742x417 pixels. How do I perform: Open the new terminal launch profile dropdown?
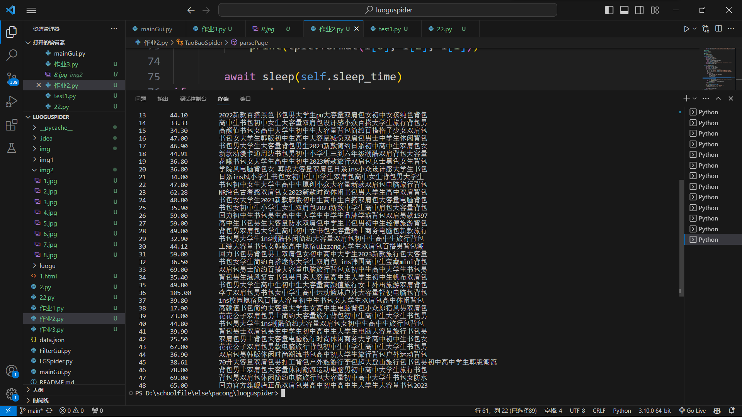[x=694, y=98]
